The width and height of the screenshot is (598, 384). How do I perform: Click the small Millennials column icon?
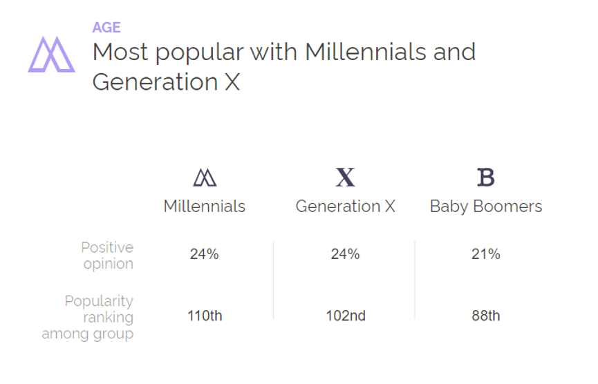(x=205, y=177)
